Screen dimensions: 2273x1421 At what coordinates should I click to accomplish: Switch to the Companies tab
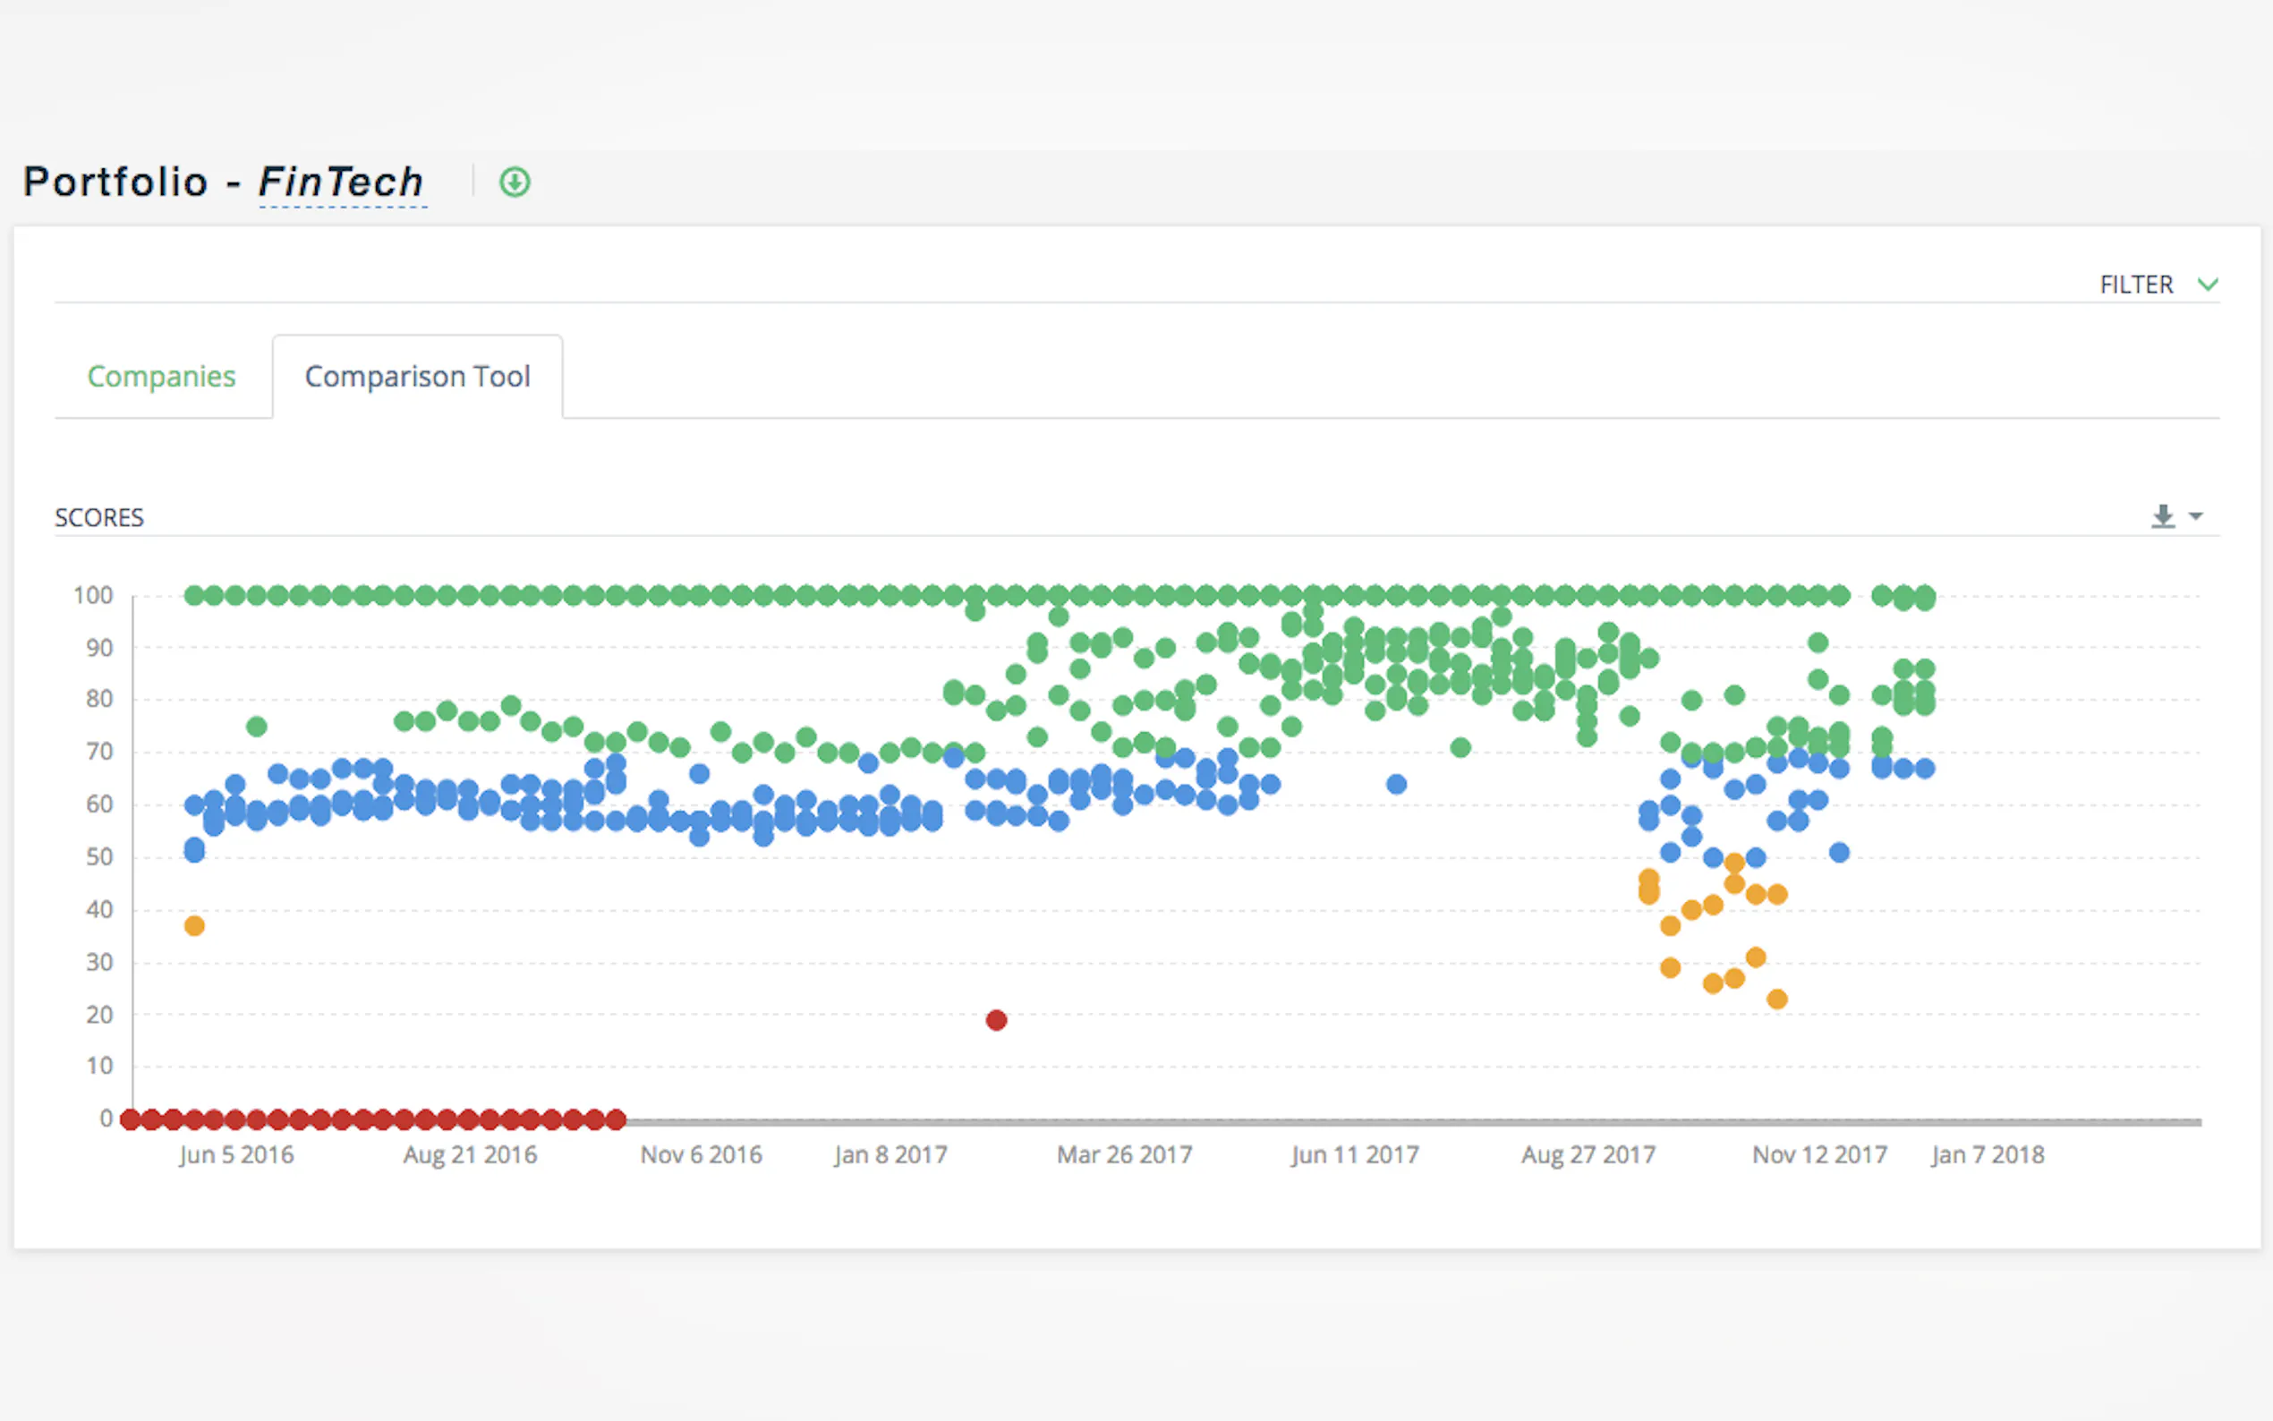162,376
